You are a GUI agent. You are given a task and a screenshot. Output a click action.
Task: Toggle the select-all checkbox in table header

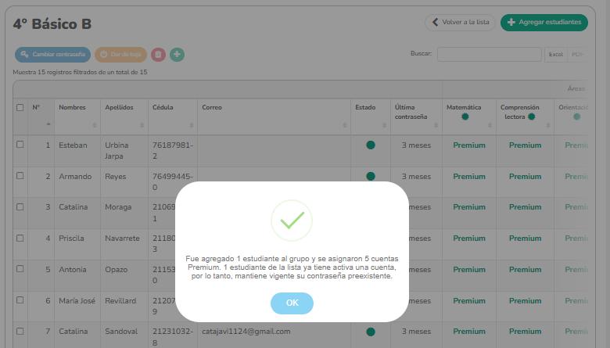pyautogui.click(x=20, y=107)
